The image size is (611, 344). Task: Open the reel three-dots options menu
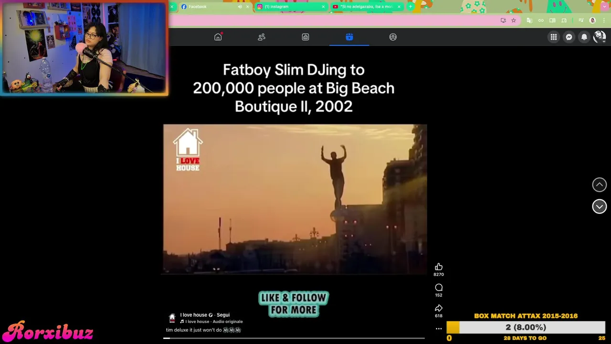(x=439, y=329)
